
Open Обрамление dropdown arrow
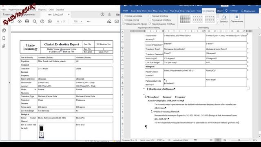click(237, 24)
